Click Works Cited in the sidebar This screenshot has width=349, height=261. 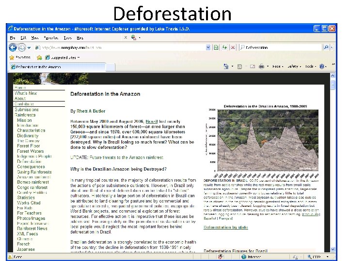29,203
